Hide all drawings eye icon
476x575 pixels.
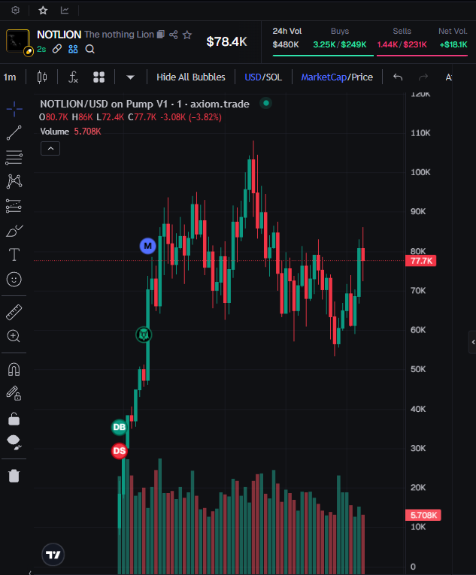coord(14,442)
